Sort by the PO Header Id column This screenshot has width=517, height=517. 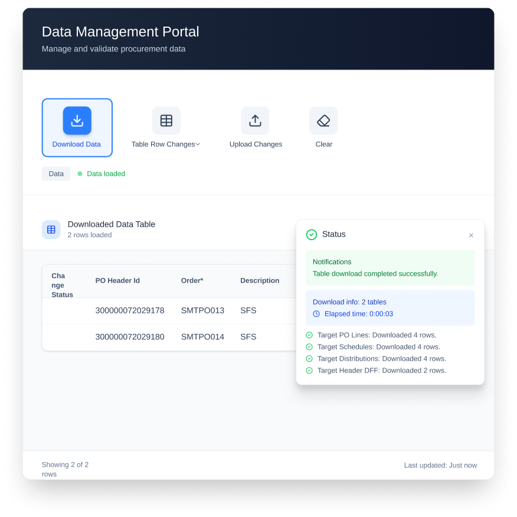coord(117,280)
